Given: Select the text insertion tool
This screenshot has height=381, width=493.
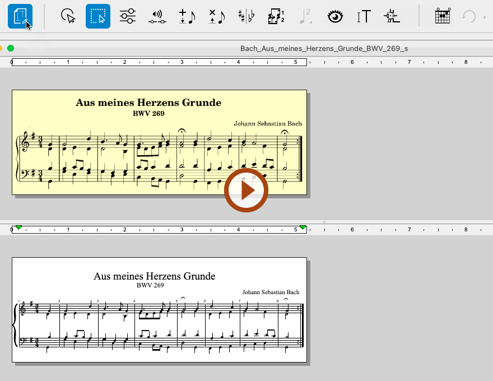Looking at the screenshot, I should (x=364, y=16).
